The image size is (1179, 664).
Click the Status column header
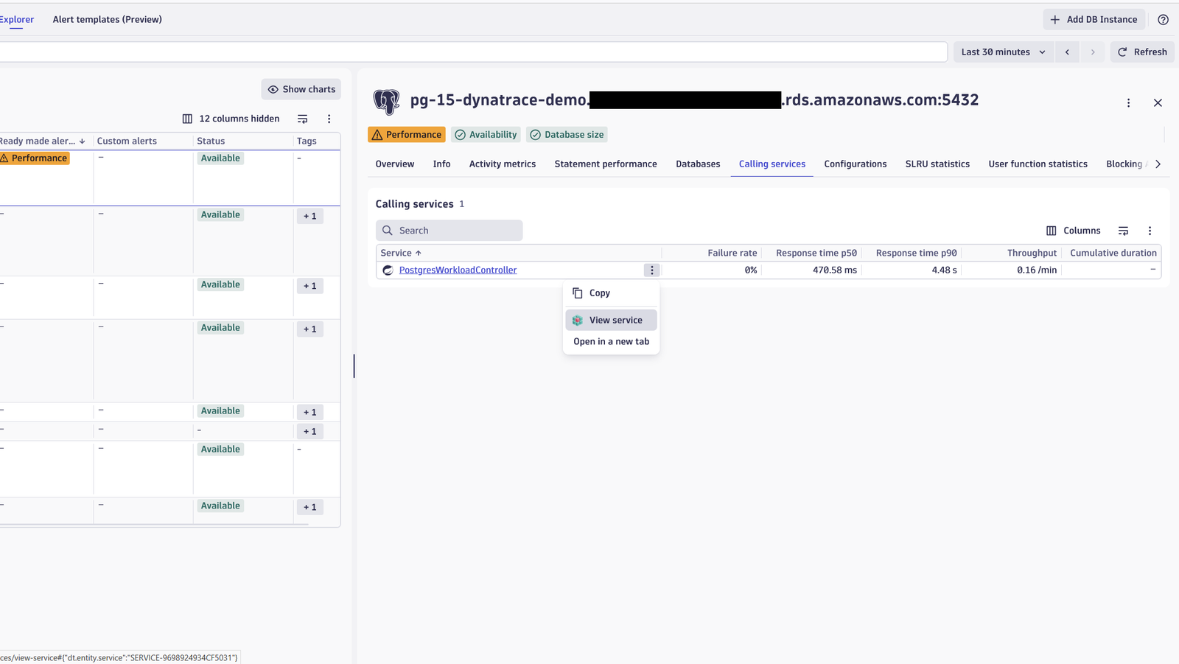click(211, 141)
